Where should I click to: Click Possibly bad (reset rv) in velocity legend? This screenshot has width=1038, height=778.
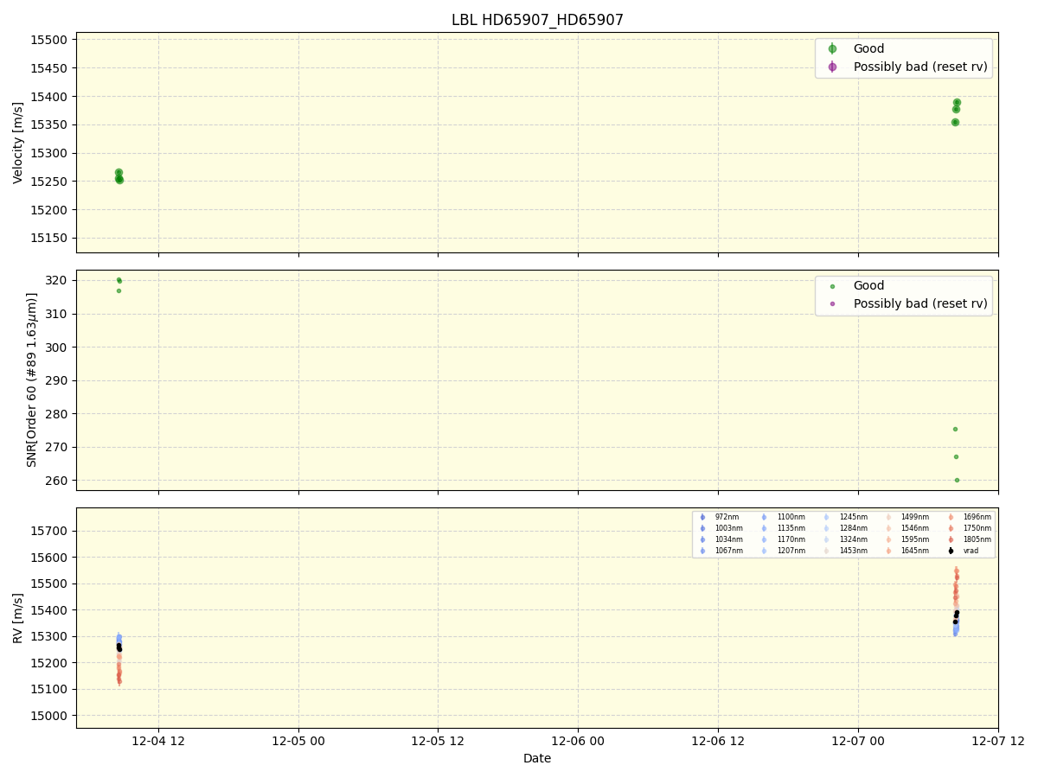pos(920,67)
